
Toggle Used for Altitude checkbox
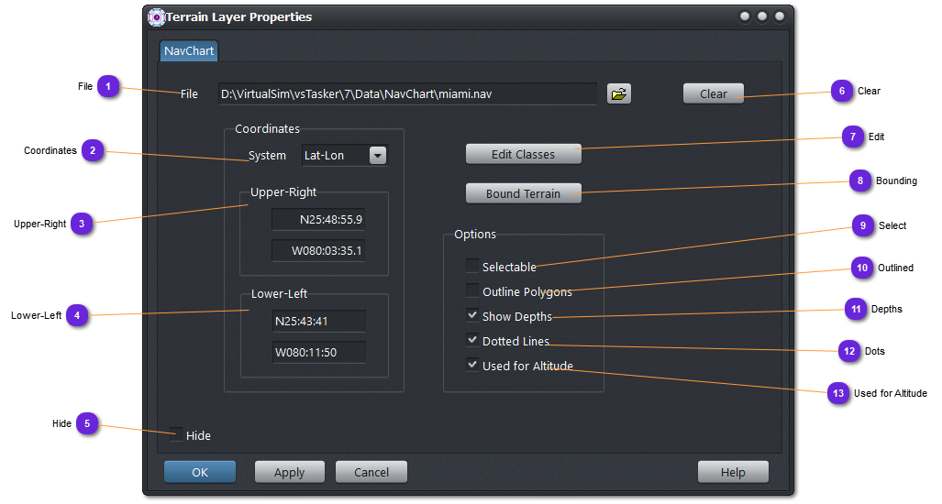(x=471, y=366)
